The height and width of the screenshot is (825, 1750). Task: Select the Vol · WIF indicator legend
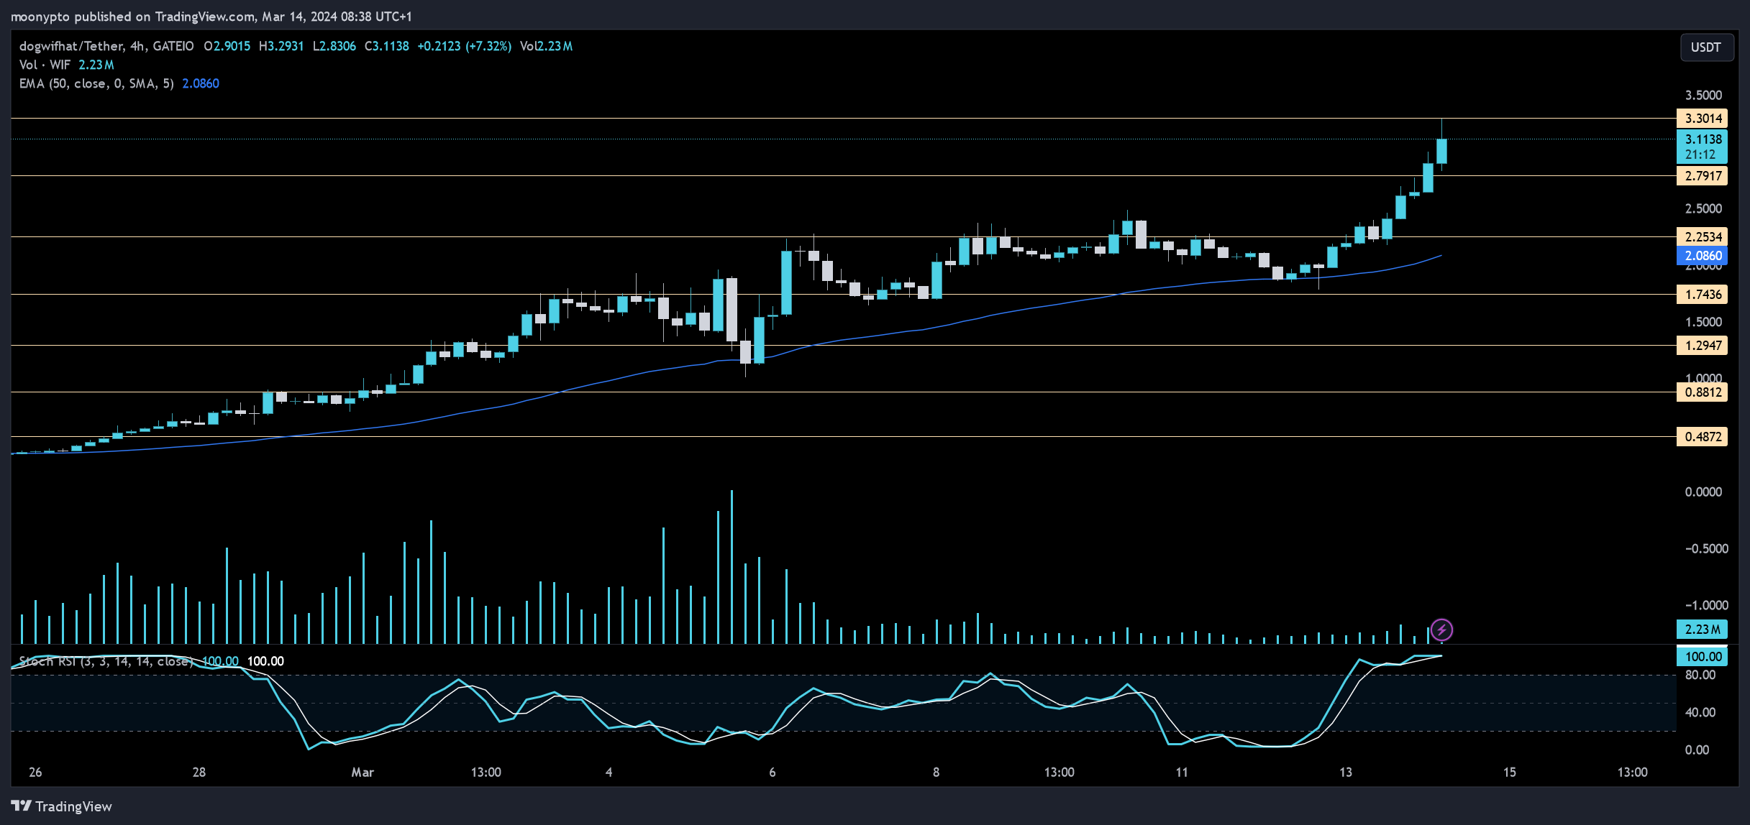click(45, 65)
